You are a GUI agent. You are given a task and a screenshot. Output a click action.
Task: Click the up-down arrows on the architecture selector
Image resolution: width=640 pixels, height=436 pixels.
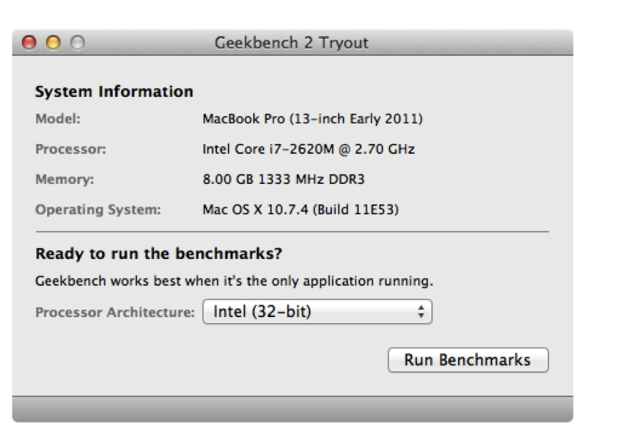point(420,312)
